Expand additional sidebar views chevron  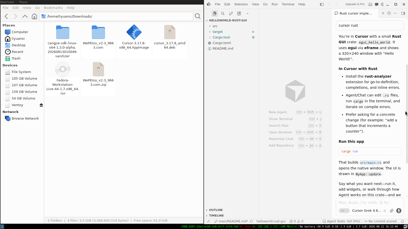[x=247, y=13]
